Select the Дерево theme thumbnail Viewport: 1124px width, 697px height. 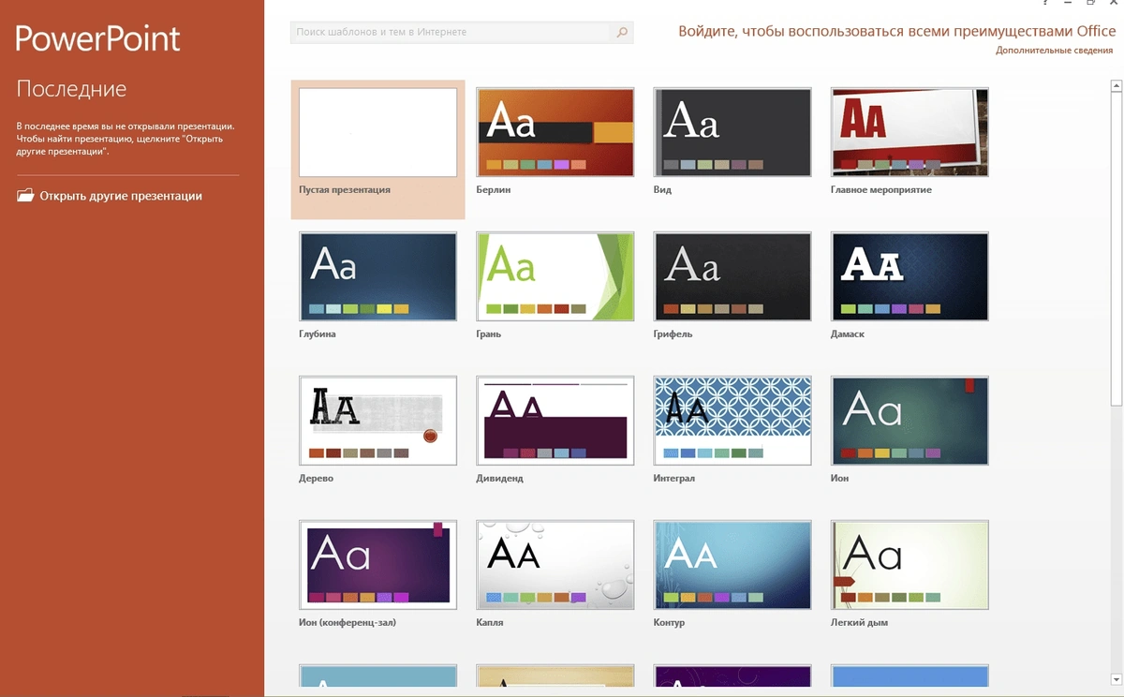[378, 421]
